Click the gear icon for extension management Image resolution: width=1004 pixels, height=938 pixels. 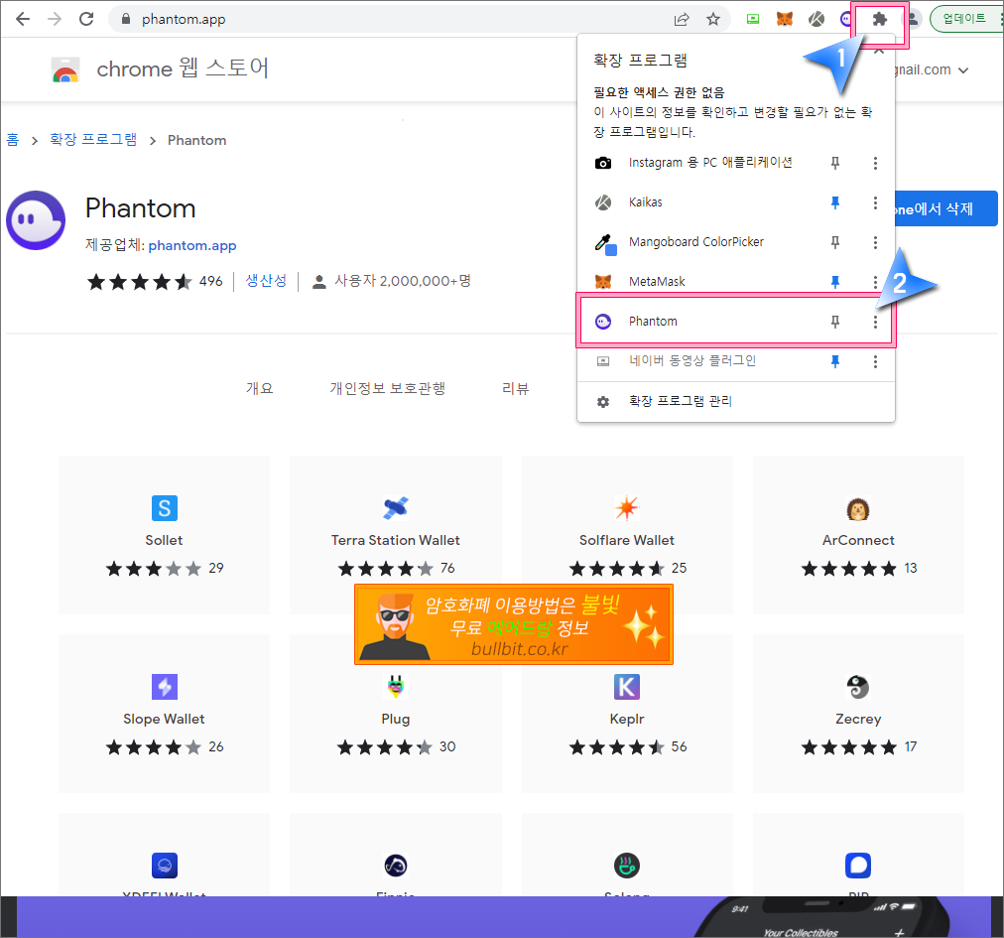(x=603, y=402)
